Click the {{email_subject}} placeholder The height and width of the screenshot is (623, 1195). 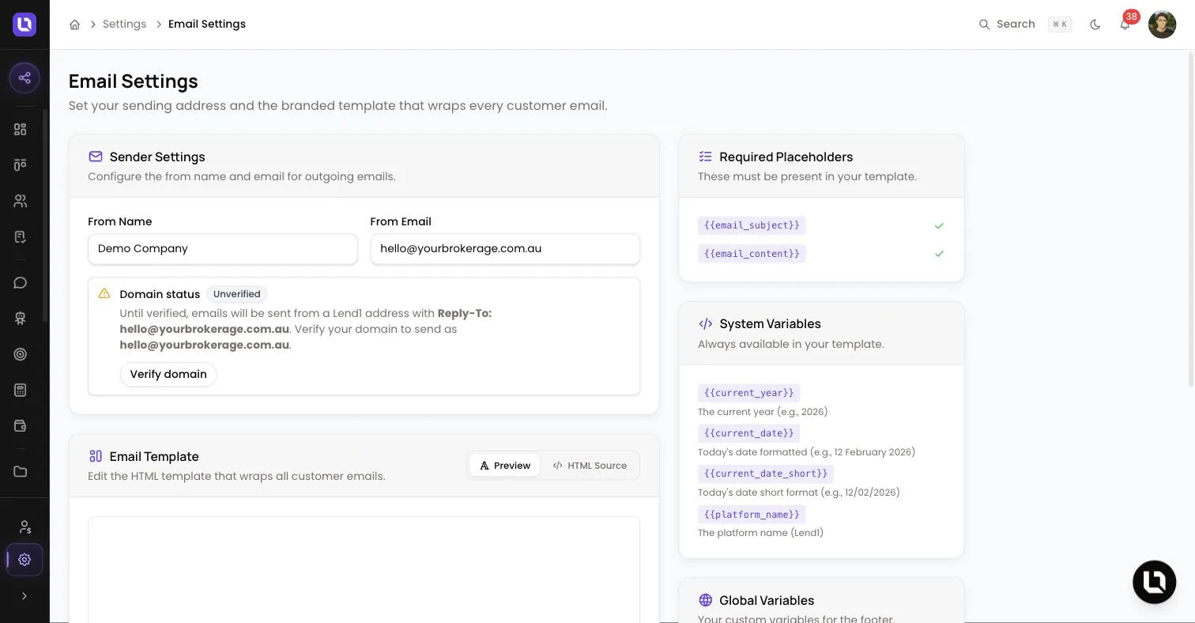click(x=752, y=225)
